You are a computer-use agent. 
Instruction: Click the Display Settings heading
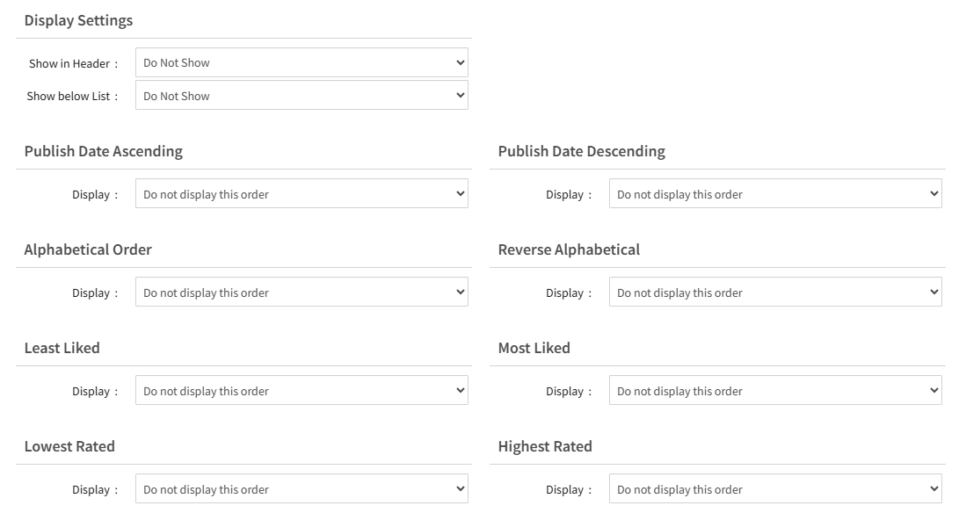(78, 20)
